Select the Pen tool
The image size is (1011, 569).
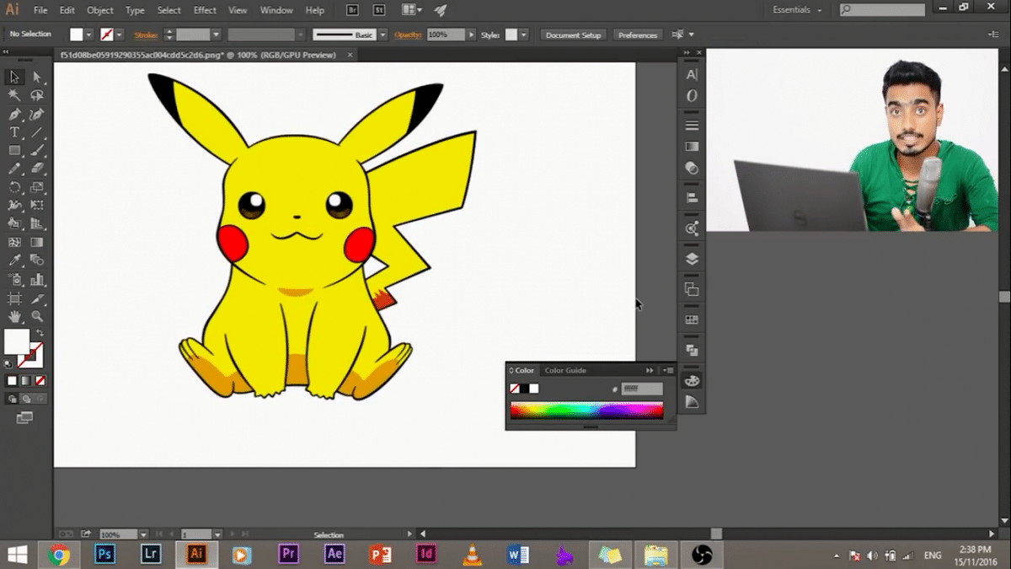(x=14, y=114)
